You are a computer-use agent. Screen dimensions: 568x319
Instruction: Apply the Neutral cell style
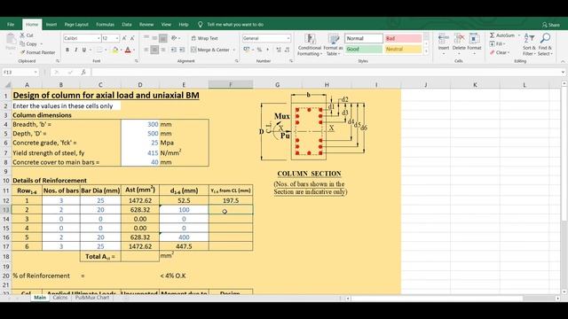tap(403, 49)
